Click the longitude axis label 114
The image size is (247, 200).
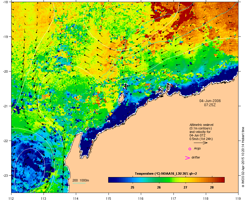click(76, 198)
